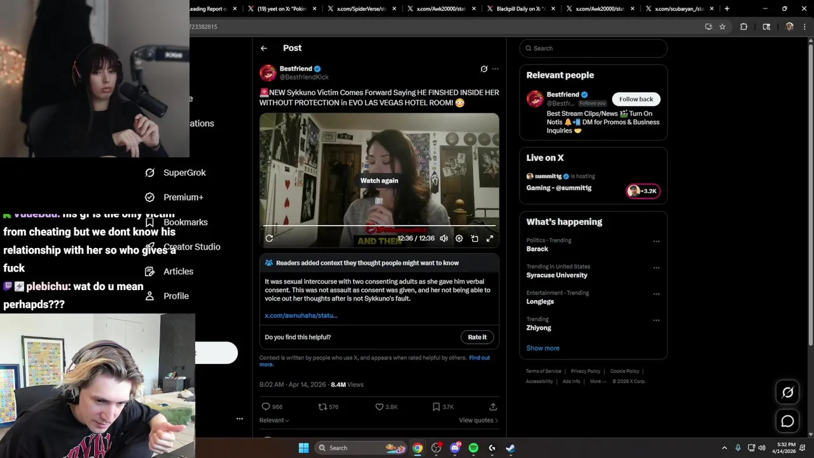
Task: Switch to x.com/SpiderVerse browser tab
Action: click(361, 9)
